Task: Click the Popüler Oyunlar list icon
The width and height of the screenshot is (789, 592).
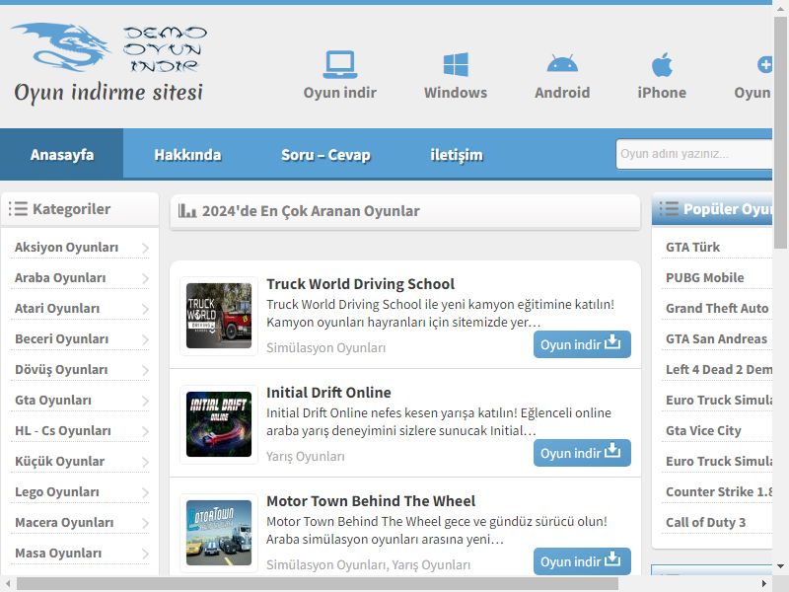Action: [669, 208]
